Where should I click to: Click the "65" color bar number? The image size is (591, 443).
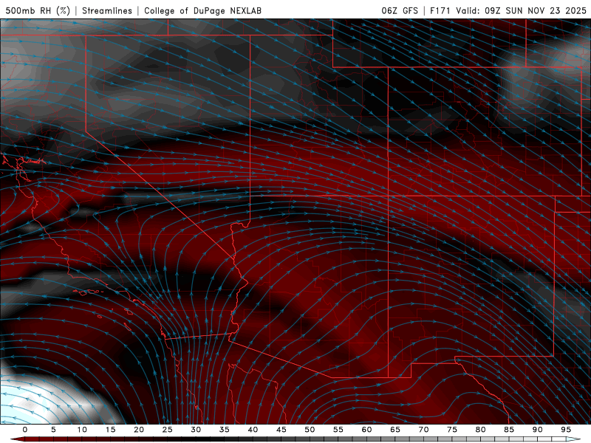[x=395, y=430]
